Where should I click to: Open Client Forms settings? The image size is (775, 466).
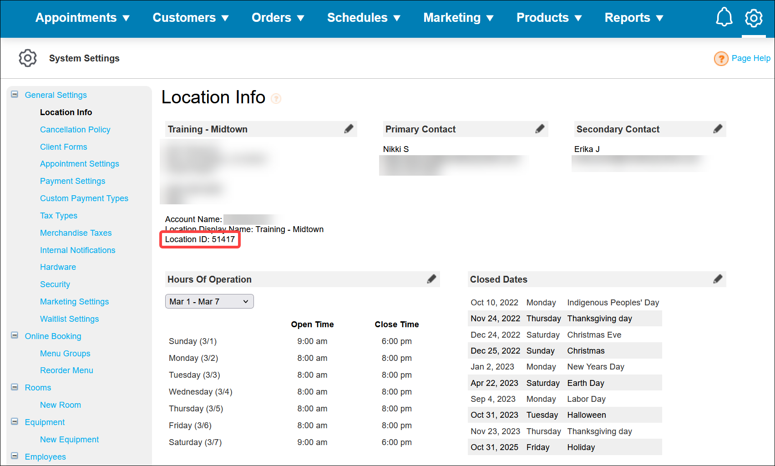coord(63,147)
